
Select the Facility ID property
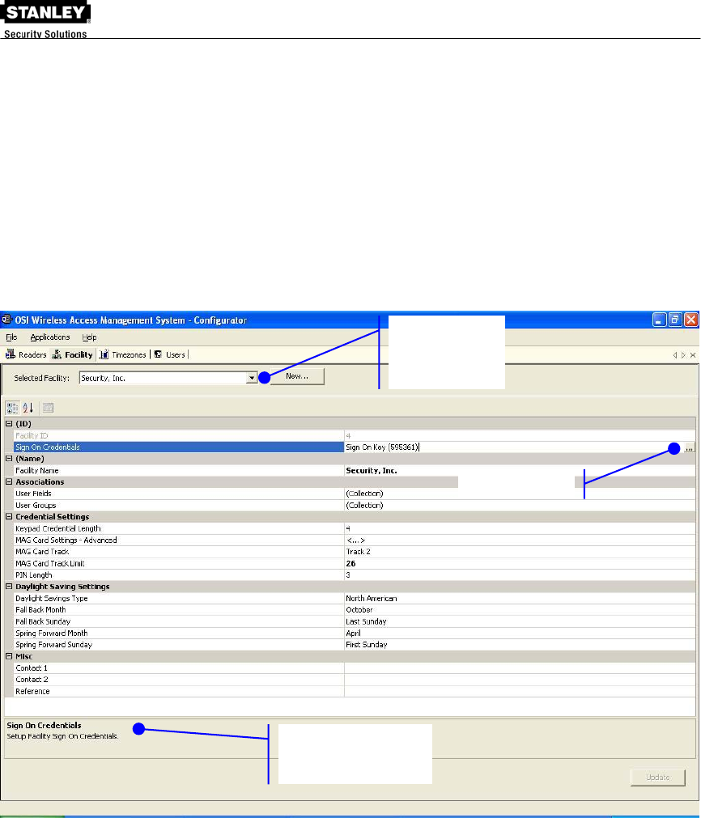pyautogui.click(x=179, y=435)
